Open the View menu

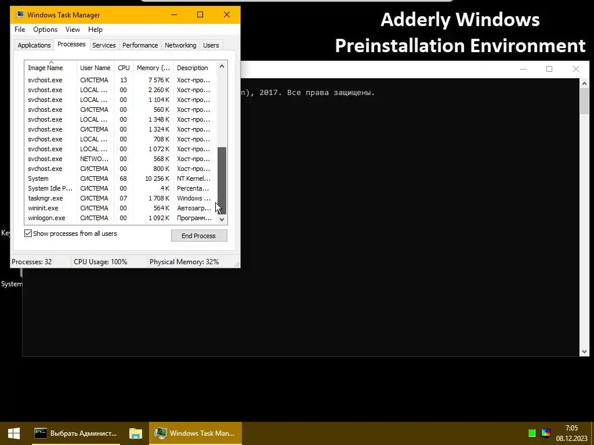point(73,30)
